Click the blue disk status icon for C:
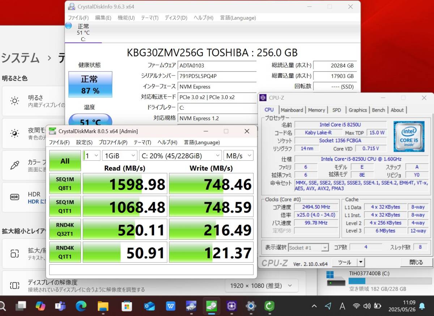This screenshot has width=434, height=316. (69, 26)
